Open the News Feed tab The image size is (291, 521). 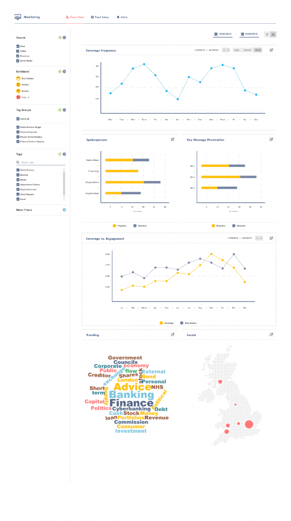coord(75,17)
